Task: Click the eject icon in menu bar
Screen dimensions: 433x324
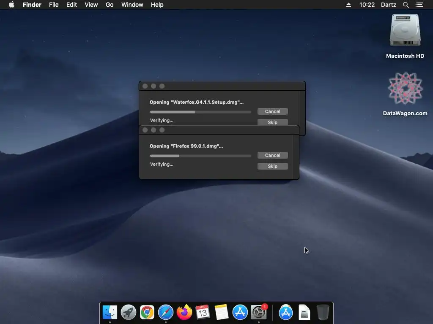Action: point(348,5)
